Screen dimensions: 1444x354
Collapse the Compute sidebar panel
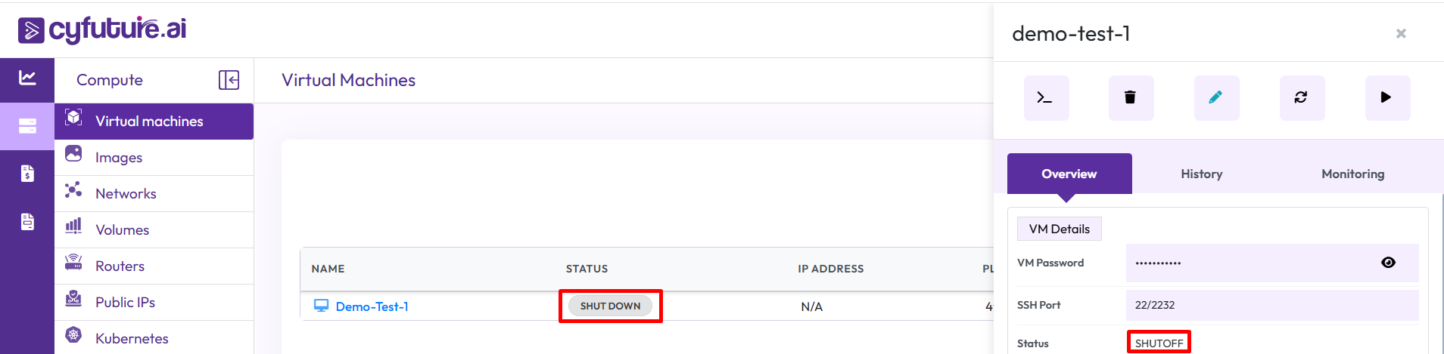[x=229, y=80]
